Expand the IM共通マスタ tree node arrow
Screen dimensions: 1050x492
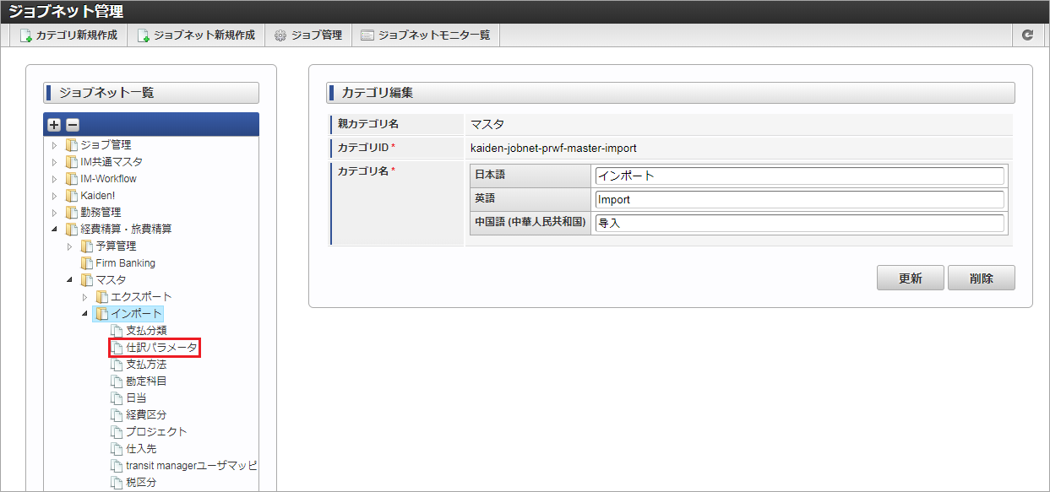[x=55, y=162]
